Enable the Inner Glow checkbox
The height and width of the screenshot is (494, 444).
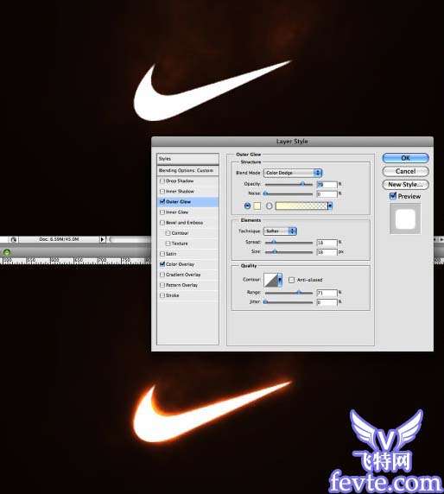point(162,212)
